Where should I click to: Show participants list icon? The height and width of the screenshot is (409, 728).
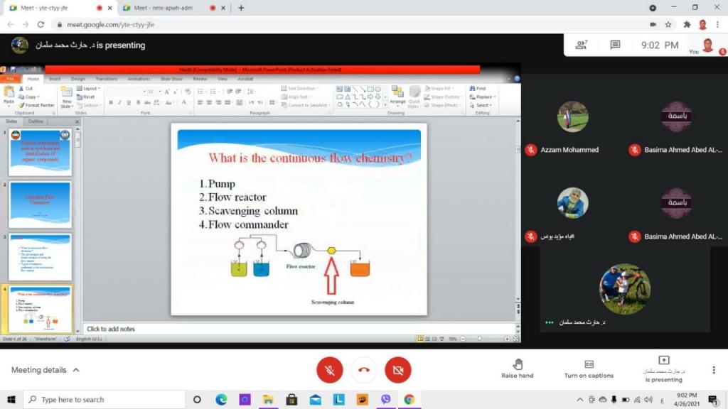pos(582,45)
